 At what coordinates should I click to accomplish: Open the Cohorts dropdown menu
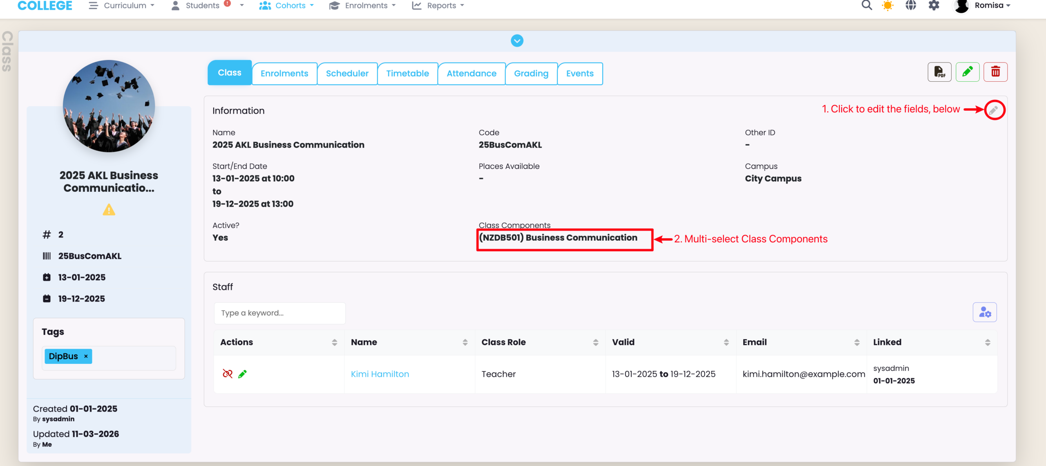click(287, 6)
